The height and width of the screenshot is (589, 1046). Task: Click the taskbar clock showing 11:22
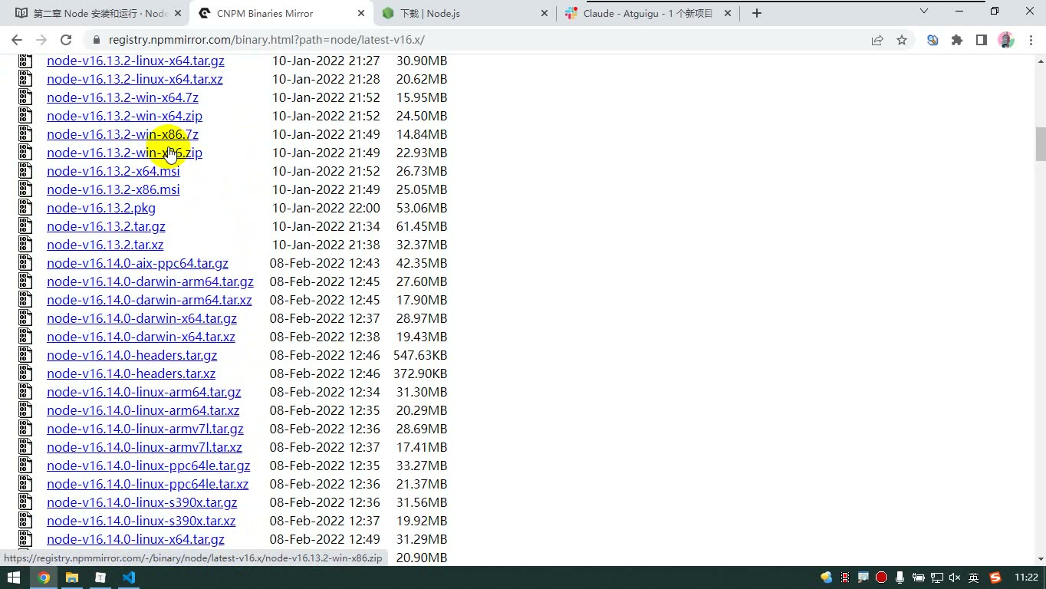(1026, 577)
